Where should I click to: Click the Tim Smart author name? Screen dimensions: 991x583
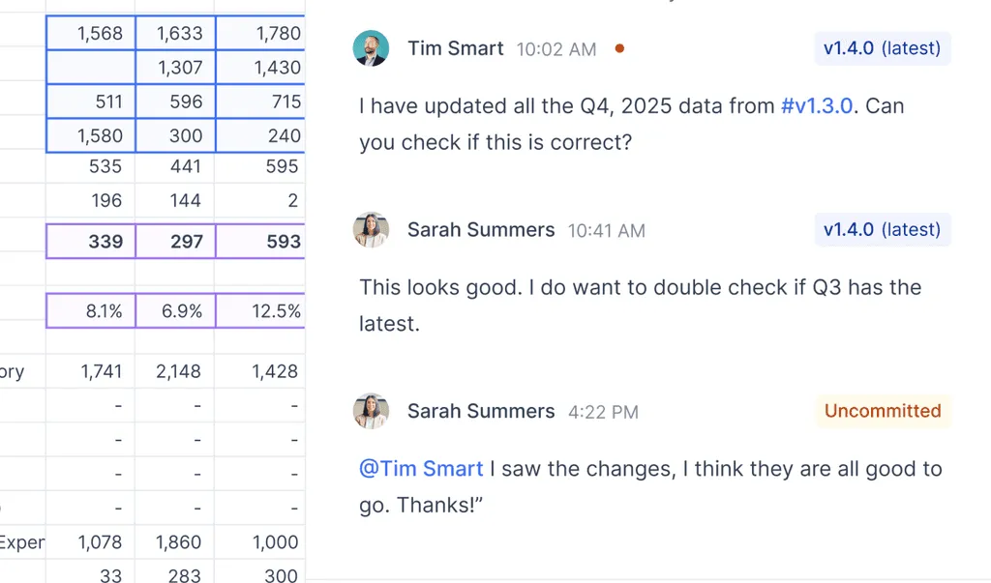tap(455, 48)
